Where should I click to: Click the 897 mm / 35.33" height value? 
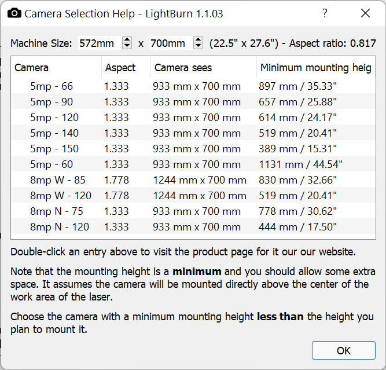[x=297, y=86]
